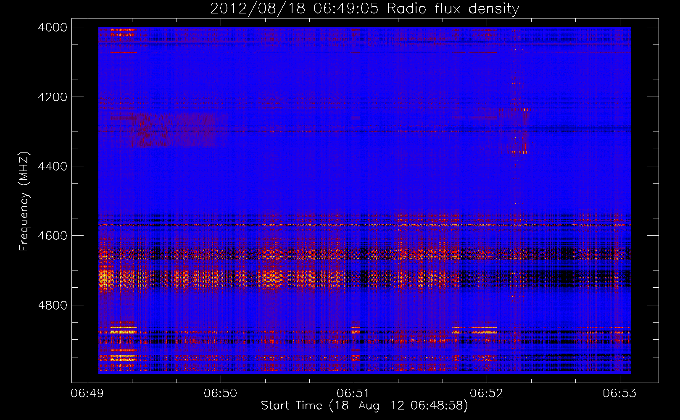Select the 4400 frequency axis label
The image size is (680, 420).
coord(53,167)
